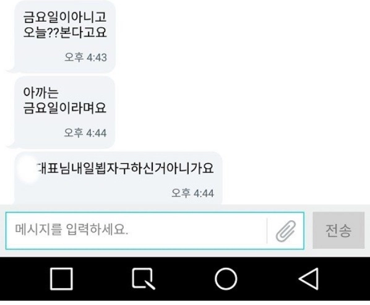Select the 대표님내일뵙자구하신거아니가요 message bubble
Screen dimensions: 370x305
pyautogui.click(x=118, y=178)
